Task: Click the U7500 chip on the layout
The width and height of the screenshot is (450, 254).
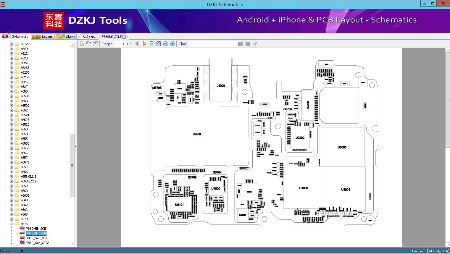Action: [x=216, y=189]
